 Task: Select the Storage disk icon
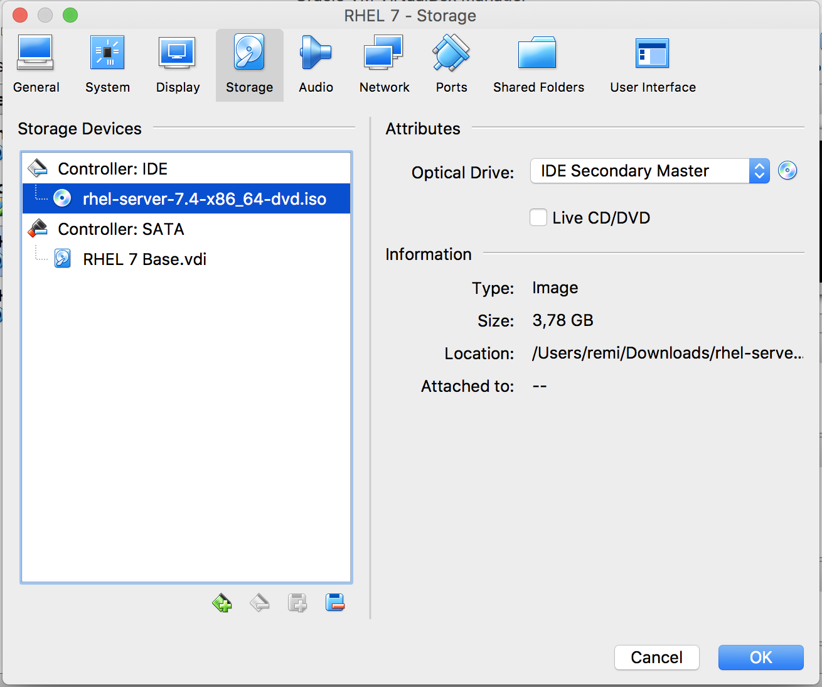(249, 53)
